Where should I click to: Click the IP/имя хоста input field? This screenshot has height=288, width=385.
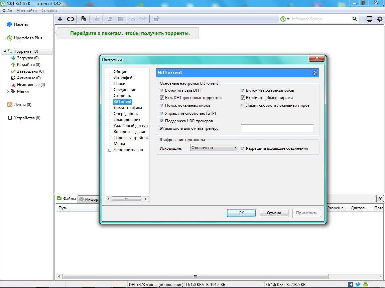(x=277, y=128)
